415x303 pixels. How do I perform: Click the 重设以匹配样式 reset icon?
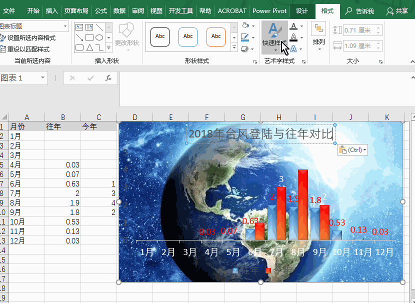(x=2, y=49)
